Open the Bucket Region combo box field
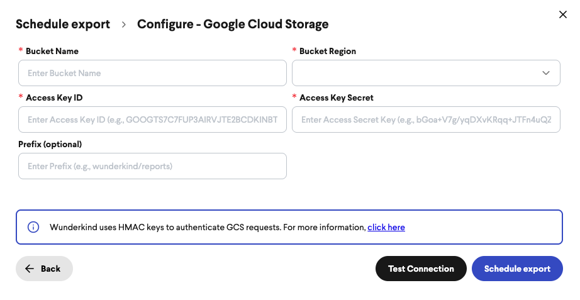The width and height of the screenshot is (580, 300). pyautogui.click(x=426, y=73)
